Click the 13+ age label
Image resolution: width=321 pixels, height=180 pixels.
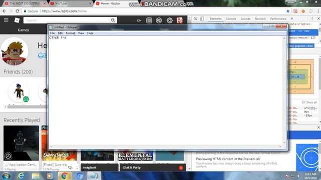139,20
